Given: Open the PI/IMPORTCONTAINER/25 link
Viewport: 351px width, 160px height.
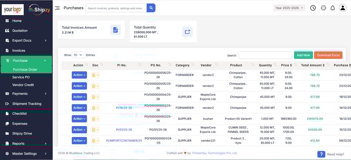Looking at the screenshot, I should point(124,141).
